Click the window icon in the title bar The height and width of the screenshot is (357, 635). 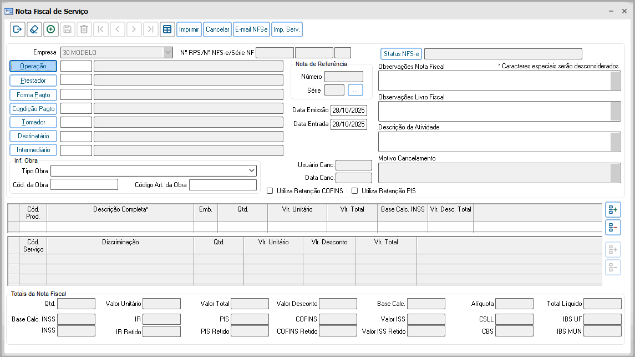coord(9,11)
